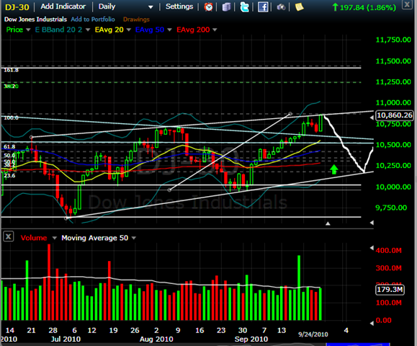Expand the E BBand 20 2 dropdown arrow
Screen dimensions: 417x346
pyautogui.click(x=88, y=30)
